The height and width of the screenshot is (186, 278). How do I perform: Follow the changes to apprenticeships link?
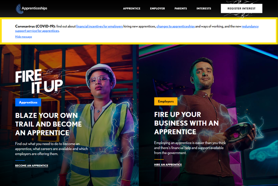pyautogui.click(x=175, y=26)
